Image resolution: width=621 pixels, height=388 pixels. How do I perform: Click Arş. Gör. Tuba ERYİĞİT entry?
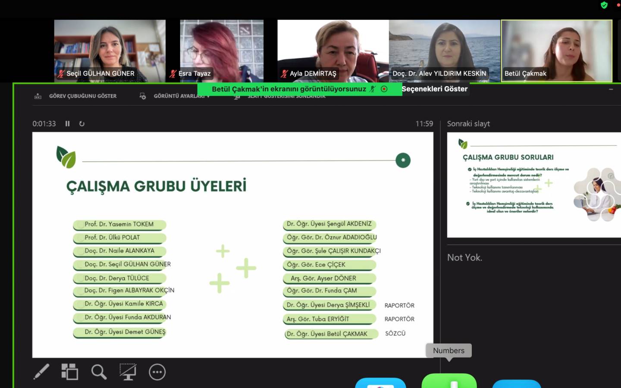click(x=329, y=319)
